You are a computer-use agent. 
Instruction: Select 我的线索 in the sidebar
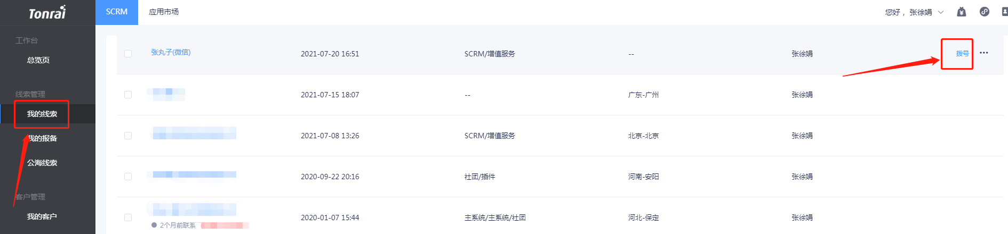click(42, 114)
